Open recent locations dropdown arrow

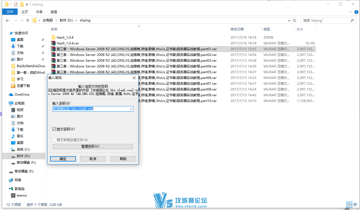pos(22,21)
